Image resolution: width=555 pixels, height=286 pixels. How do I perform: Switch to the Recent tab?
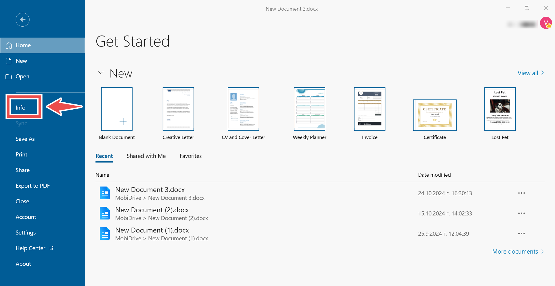point(104,156)
